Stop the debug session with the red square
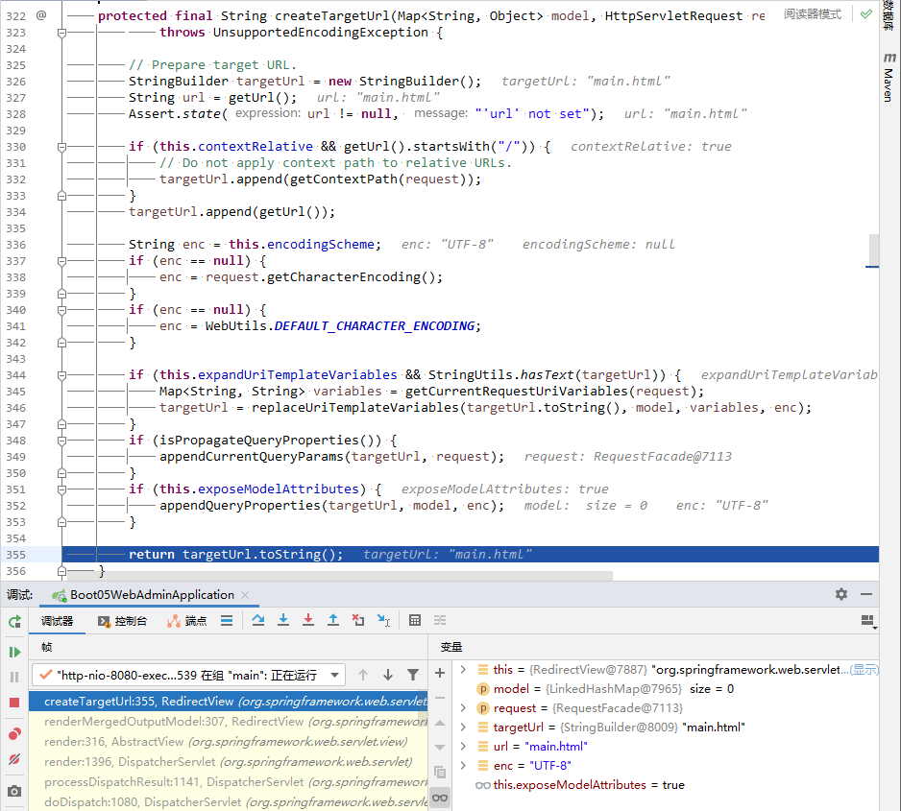The image size is (901, 811). (15, 703)
